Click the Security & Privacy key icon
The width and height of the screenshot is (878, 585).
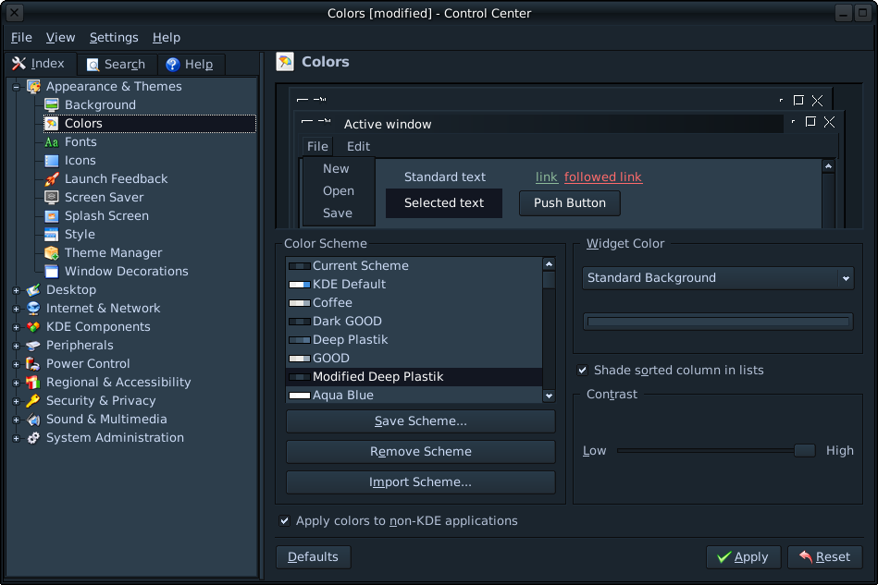click(x=33, y=400)
